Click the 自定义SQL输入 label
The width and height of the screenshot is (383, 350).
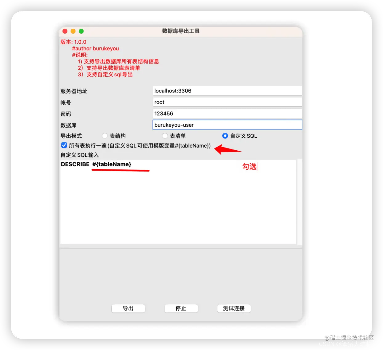(80, 155)
